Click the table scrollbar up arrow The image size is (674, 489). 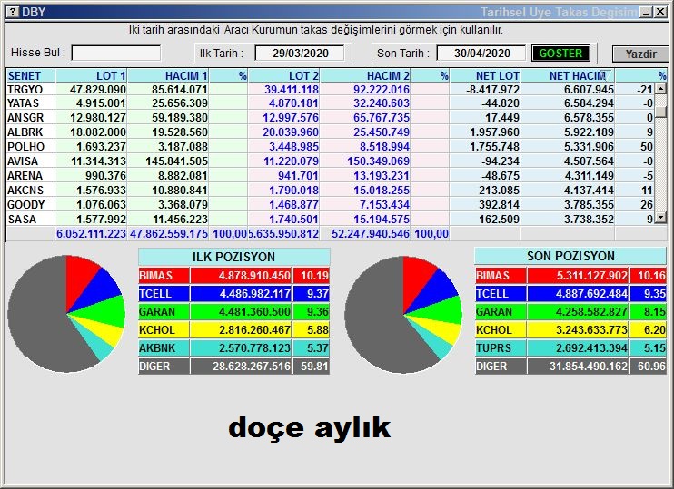660,89
